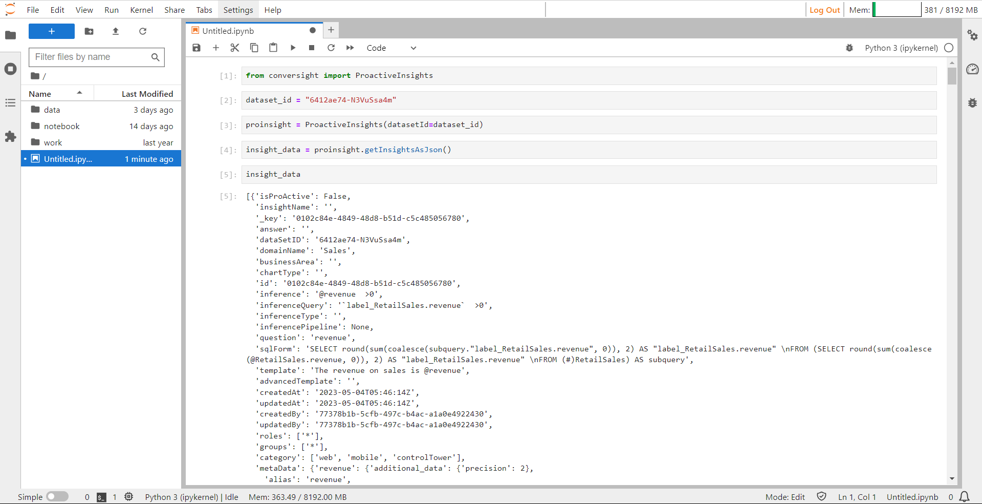Open the File menu
Viewport: 982px width, 504px height.
[x=33, y=10]
